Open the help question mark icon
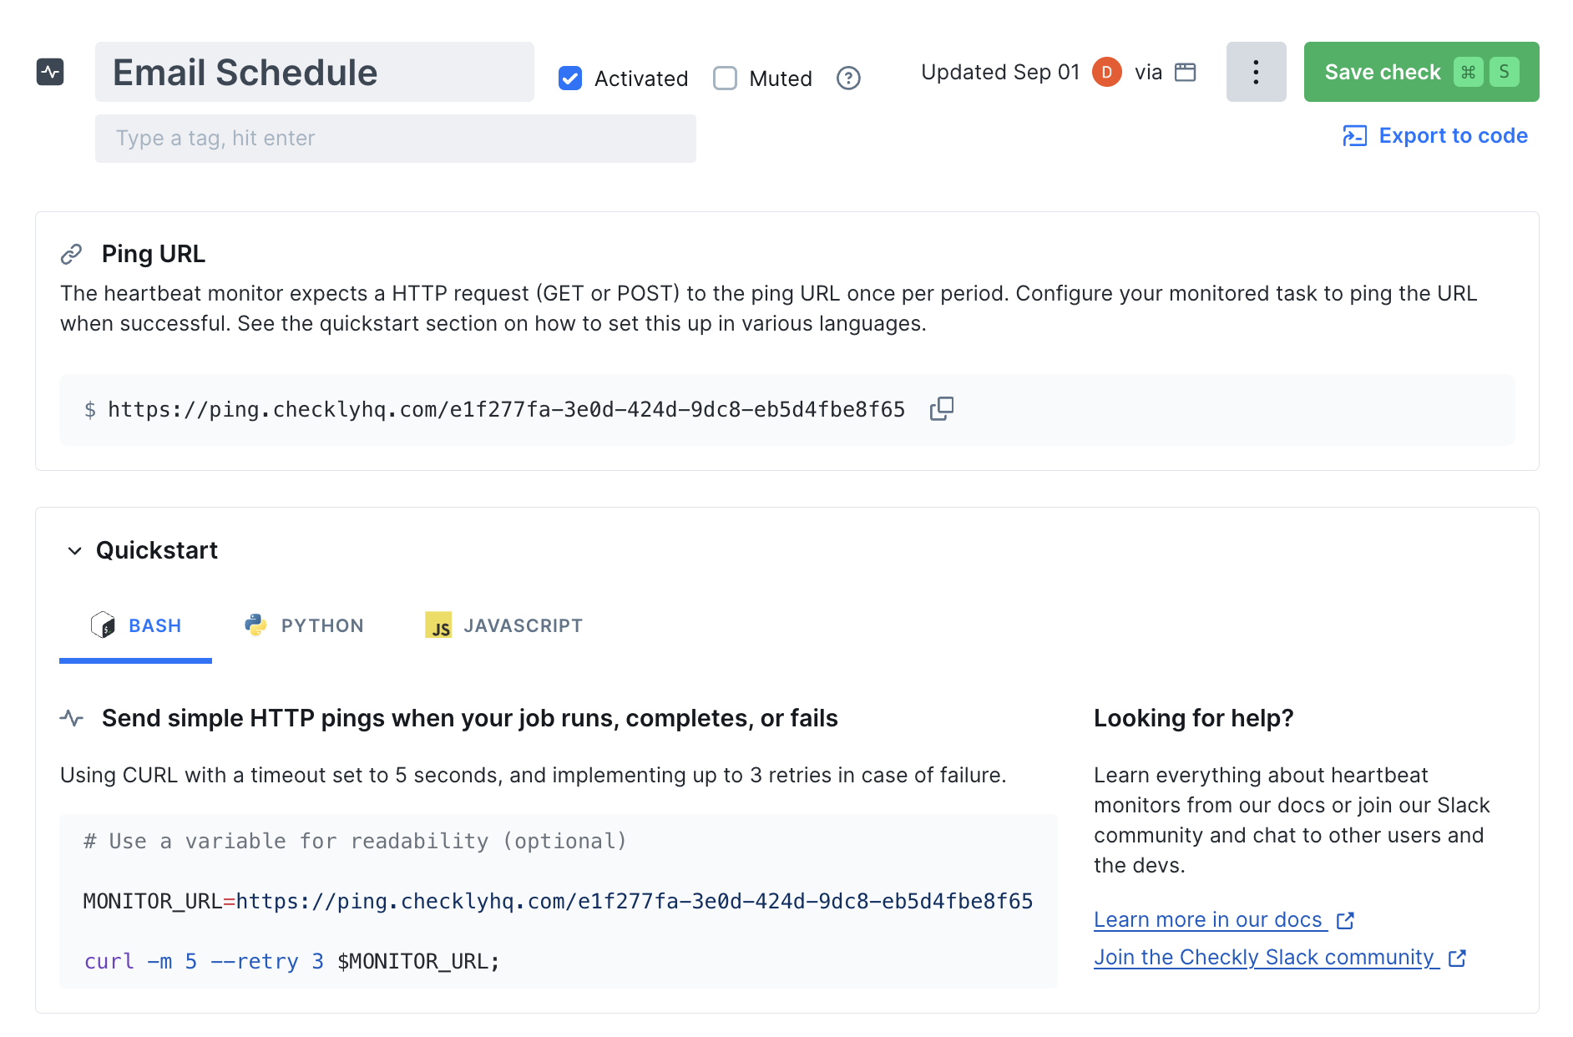This screenshot has width=1573, height=1037. coord(848,78)
